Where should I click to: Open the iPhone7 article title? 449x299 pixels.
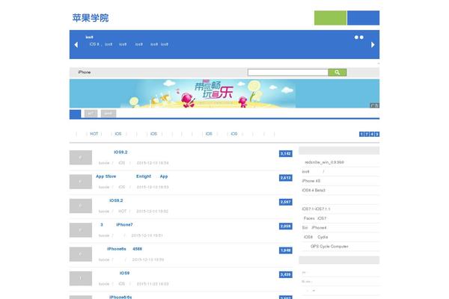(116, 225)
